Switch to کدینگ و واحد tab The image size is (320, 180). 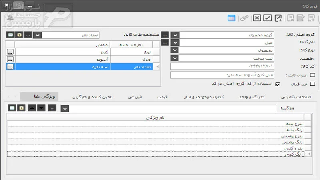[252, 97]
